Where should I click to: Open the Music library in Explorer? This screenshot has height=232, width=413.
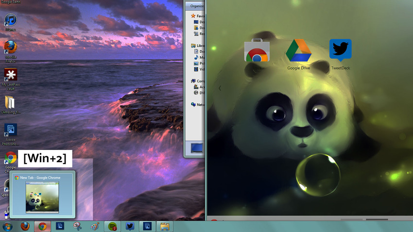(199, 57)
